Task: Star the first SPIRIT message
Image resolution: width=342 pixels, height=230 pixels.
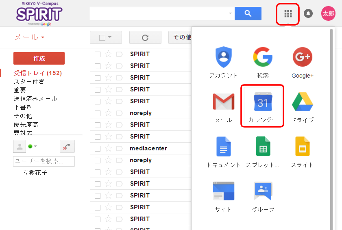Action: pyautogui.click(x=109, y=54)
